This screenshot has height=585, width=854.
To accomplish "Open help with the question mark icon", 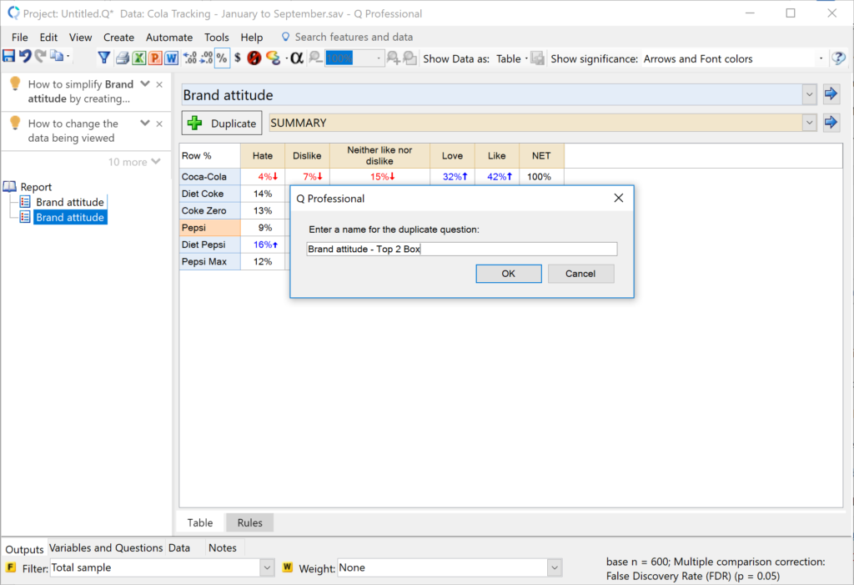I will pyautogui.click(x=838, y=58).
